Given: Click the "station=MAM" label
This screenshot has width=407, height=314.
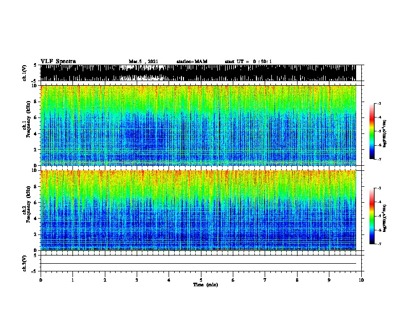Looking at the screenshot, I should [x=192, y=62].
